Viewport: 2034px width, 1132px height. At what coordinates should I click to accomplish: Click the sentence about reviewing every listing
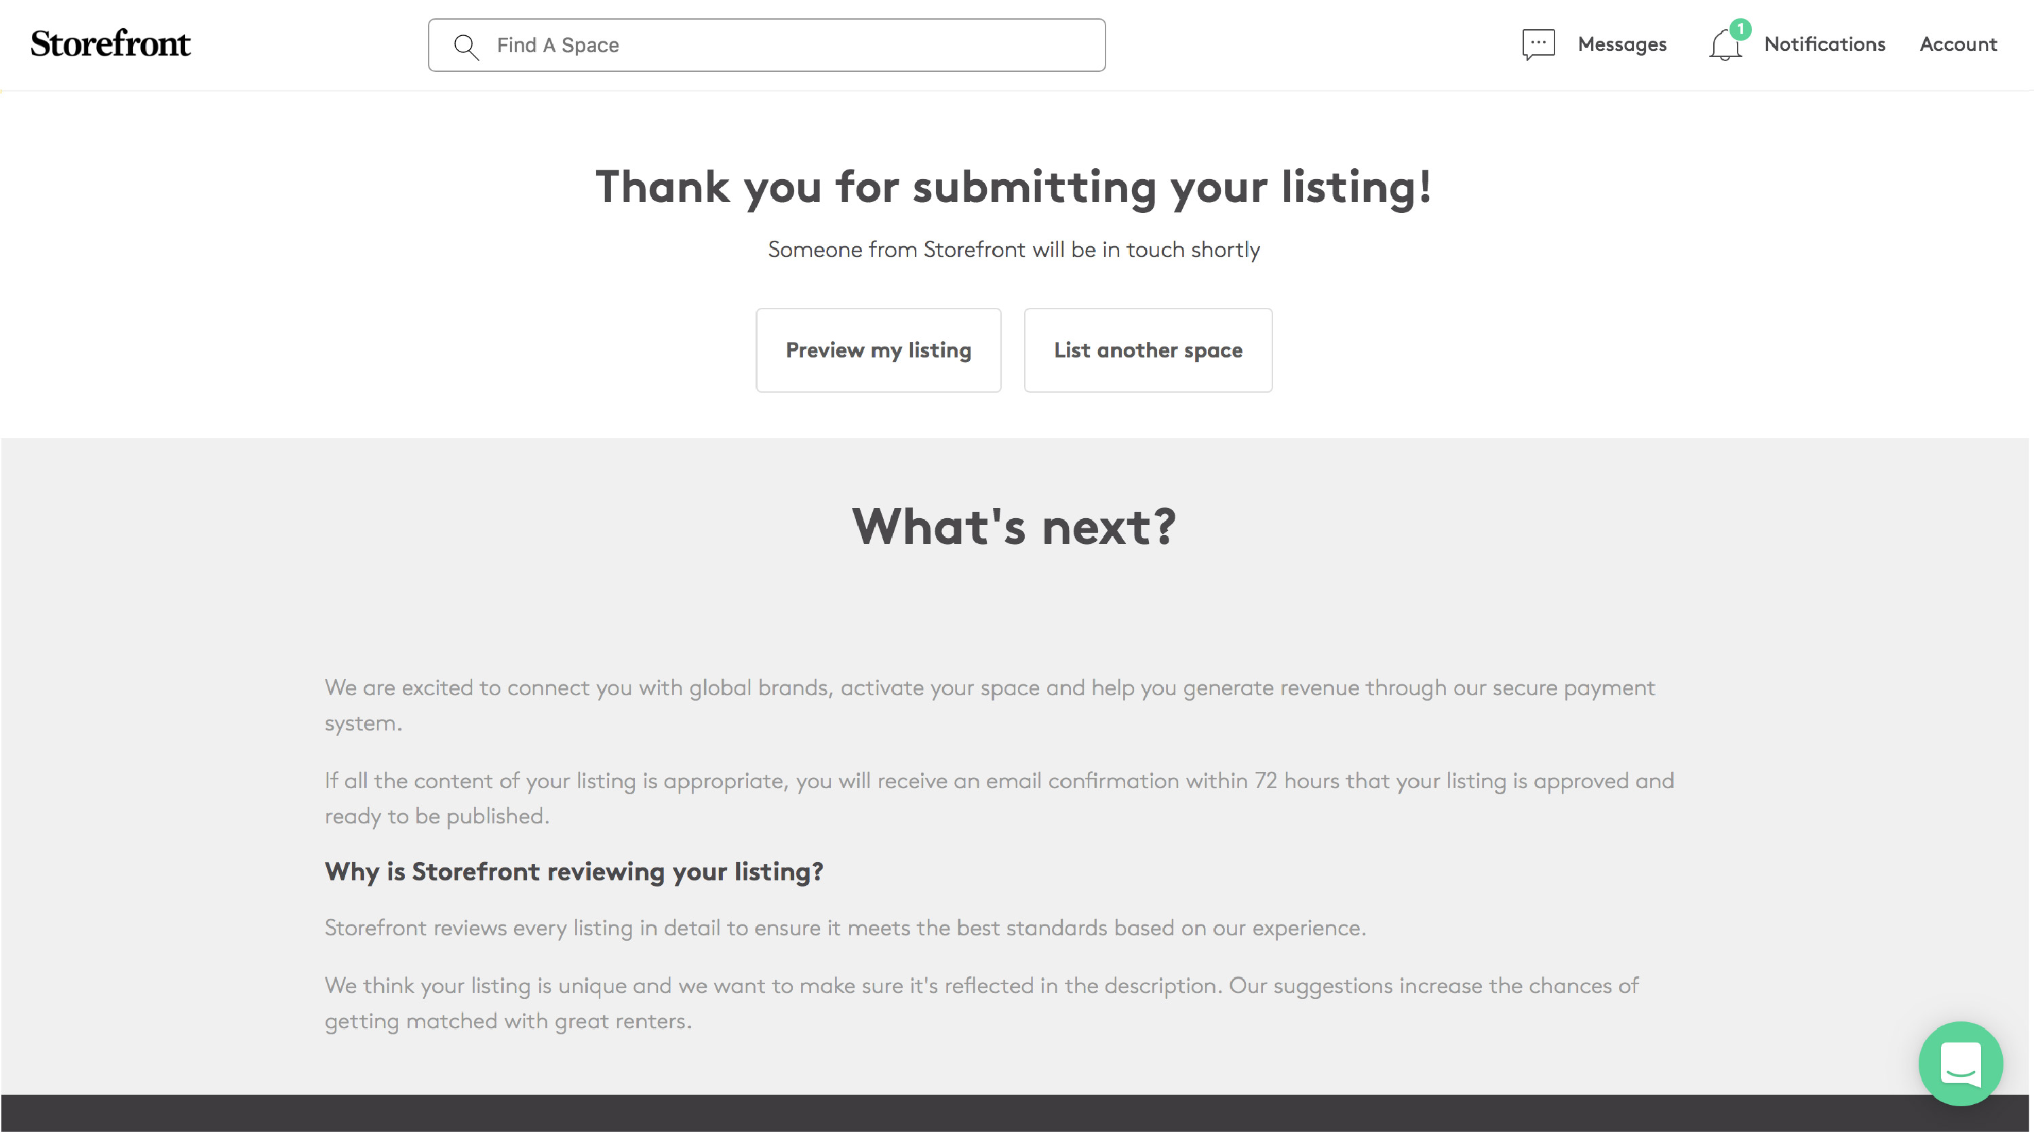coord(845,928)
